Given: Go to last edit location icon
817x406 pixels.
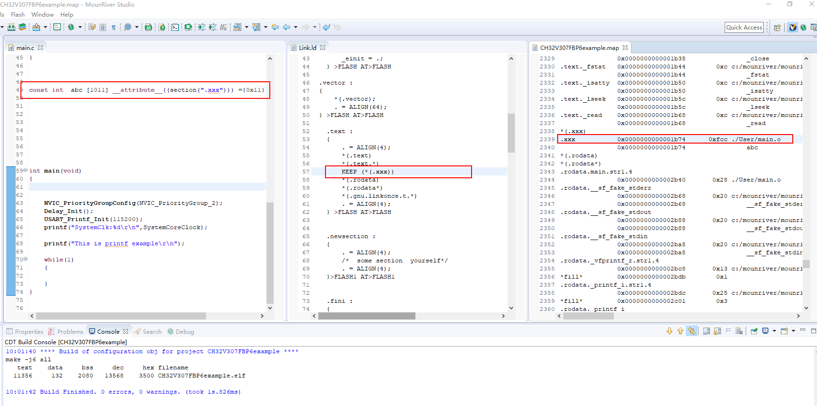Looking at the screenshot, I should pos(275,27).
